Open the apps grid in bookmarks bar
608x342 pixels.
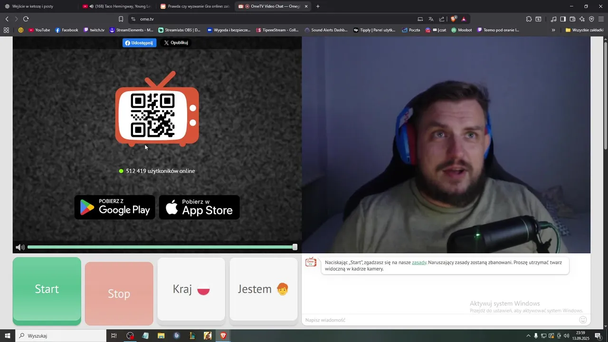pyautogui.click(x=6, y=30)
